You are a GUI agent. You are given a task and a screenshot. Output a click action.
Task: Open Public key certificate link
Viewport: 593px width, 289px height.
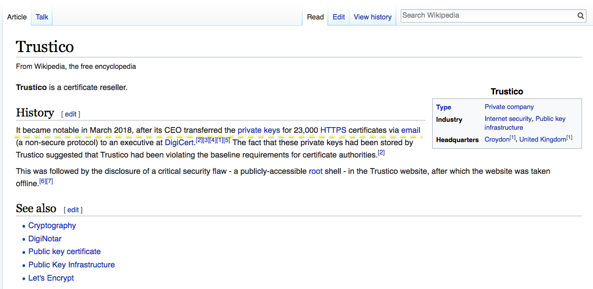(x=65, y=251)
